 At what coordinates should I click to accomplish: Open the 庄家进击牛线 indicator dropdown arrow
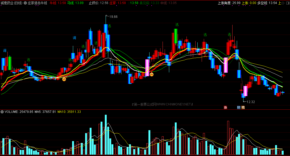point(25,3)
